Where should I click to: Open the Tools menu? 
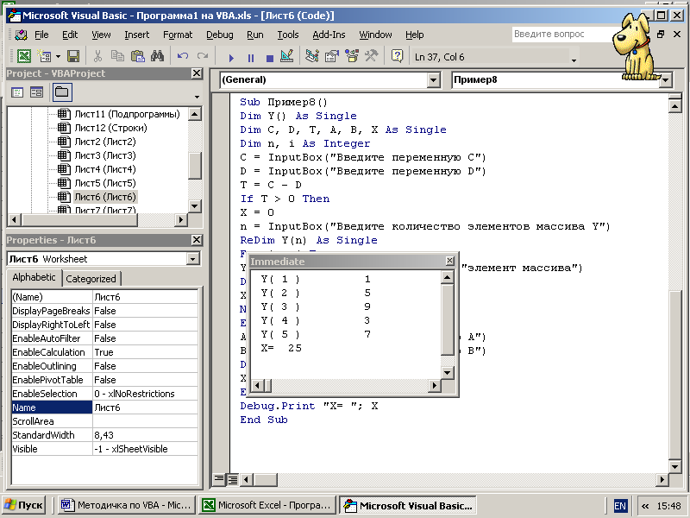click(288, 35)
